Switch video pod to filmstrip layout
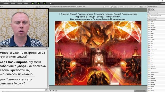165x92 pixels. tap(40, 7)
